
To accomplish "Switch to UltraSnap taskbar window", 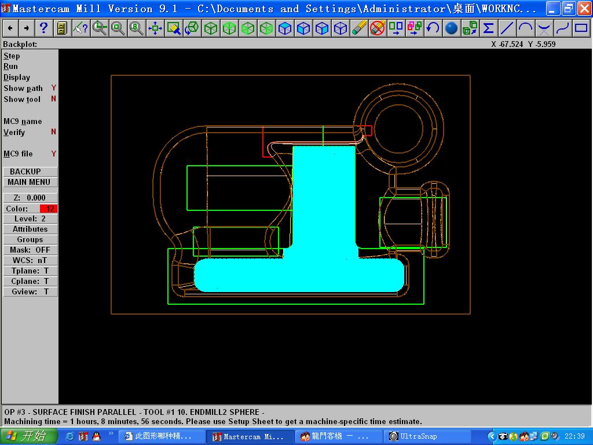I will pos(427,437).
